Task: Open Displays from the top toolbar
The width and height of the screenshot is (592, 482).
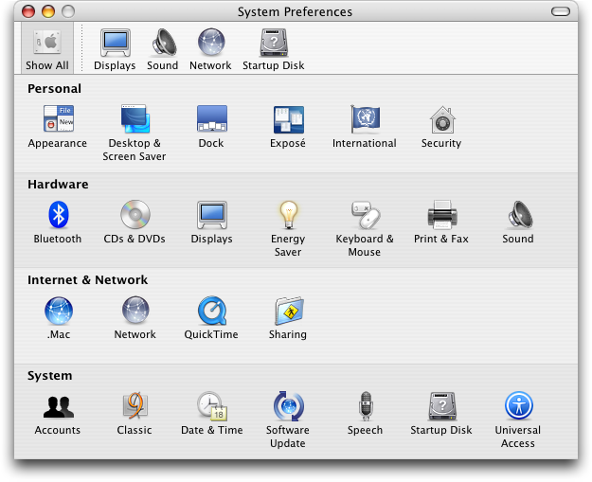Action: pyautogui.click(x=115, y=49)
